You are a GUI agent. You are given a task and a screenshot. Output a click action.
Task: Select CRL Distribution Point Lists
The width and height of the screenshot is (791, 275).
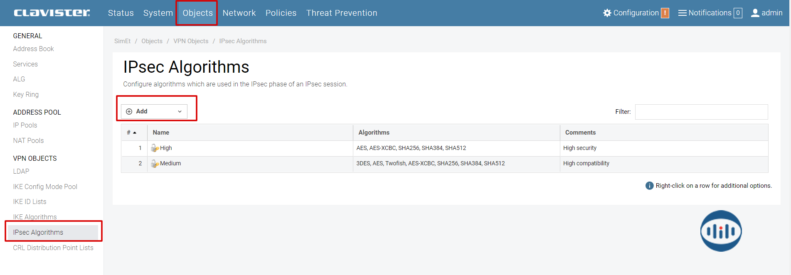click(53, 248)
